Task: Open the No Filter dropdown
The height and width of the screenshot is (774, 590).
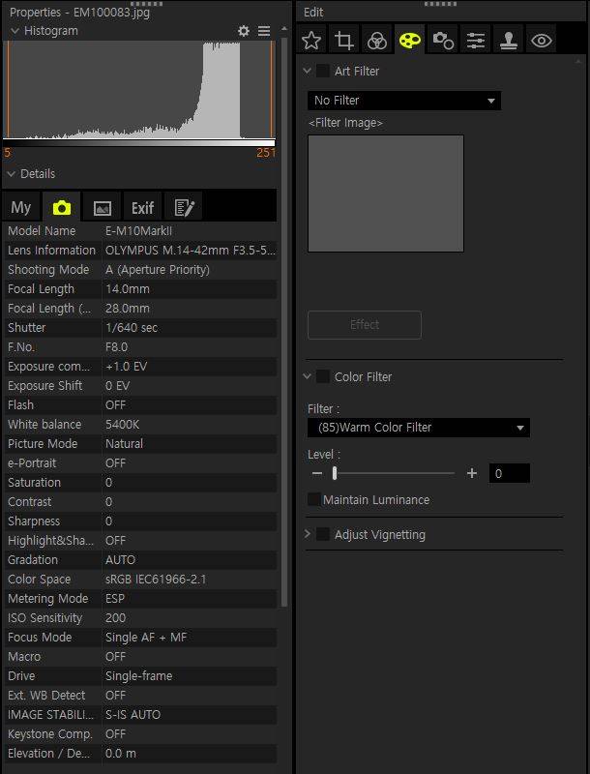Action: click(404, 101)
